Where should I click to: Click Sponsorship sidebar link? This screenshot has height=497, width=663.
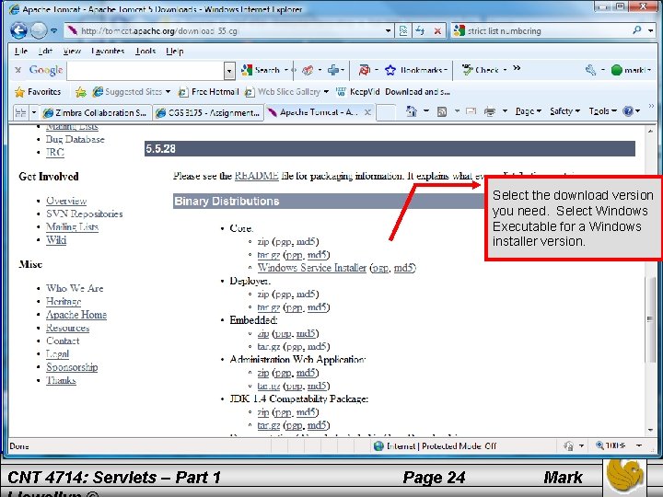point(72,367)
